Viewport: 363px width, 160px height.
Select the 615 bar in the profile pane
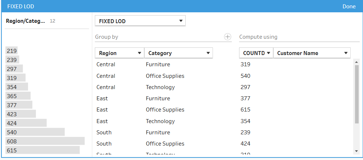click(x=43, y=150)
